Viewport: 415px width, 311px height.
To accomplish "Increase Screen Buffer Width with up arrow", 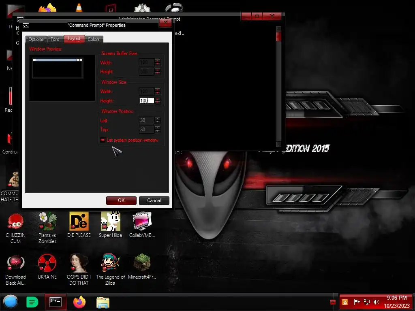I will 158,61.
